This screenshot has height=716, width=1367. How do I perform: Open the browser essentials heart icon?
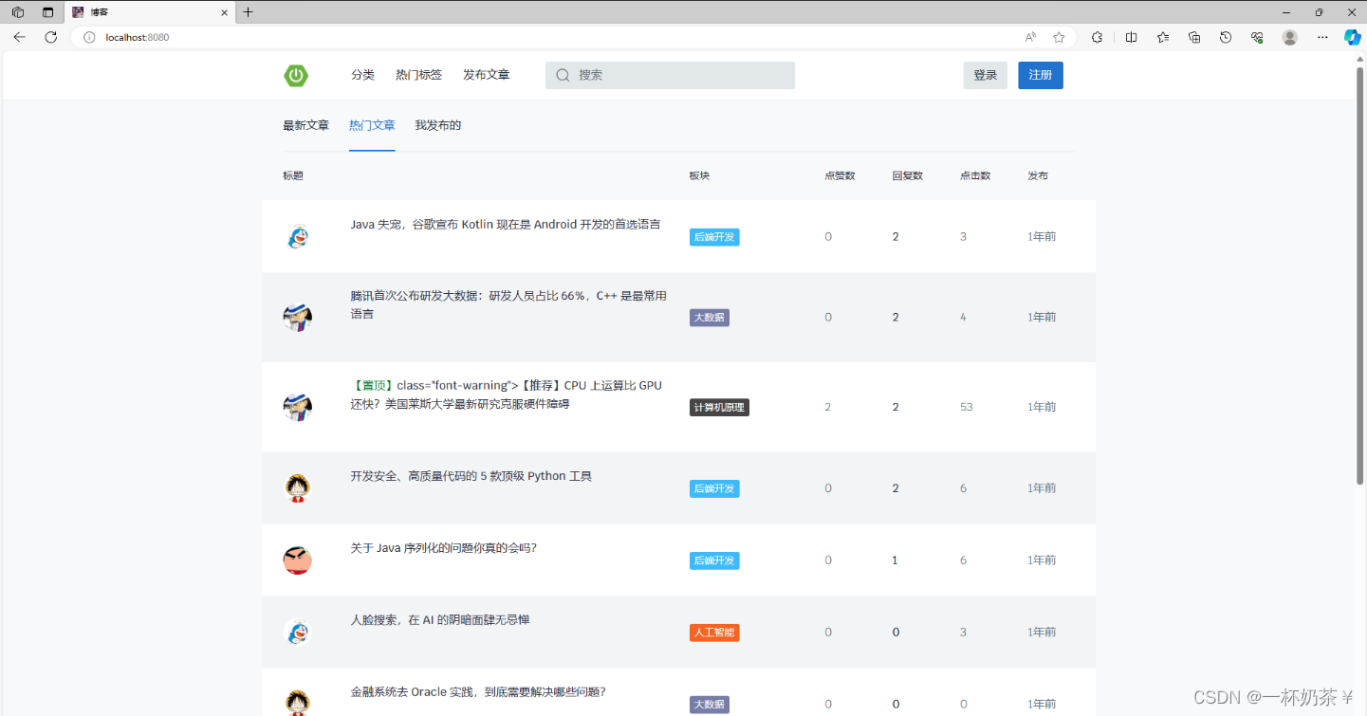1257,37
